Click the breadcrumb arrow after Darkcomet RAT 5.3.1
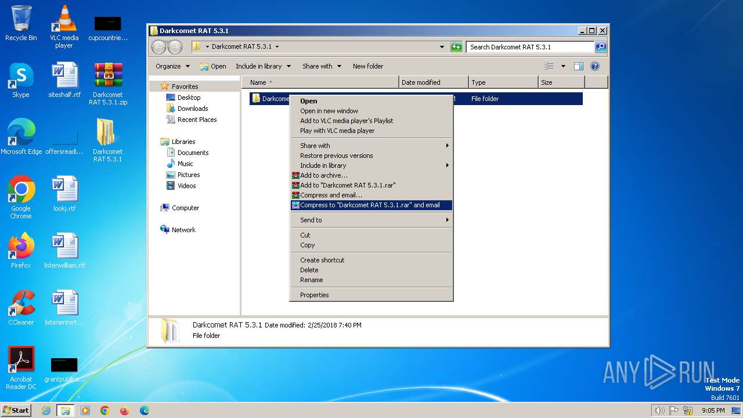 point(277,47)
